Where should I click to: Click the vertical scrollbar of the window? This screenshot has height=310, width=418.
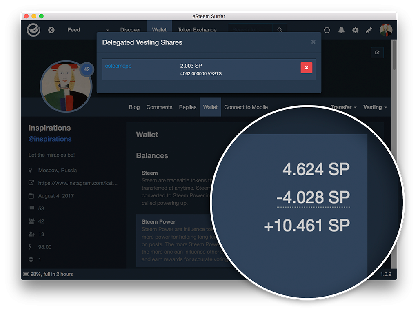click(x=394, y=55)
